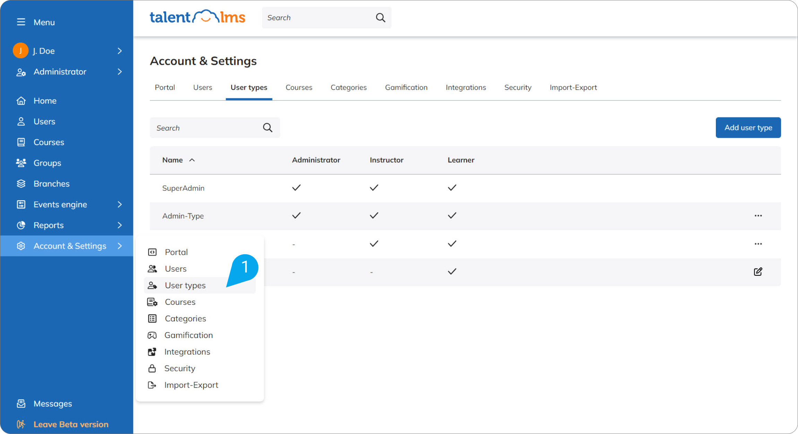
Task: Click Leave Beta version link text
Action: [71, 424]
